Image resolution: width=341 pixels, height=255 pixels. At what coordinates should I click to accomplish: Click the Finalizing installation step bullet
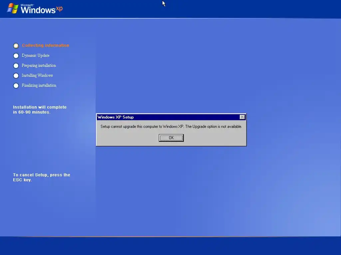[x=16, y=86]
